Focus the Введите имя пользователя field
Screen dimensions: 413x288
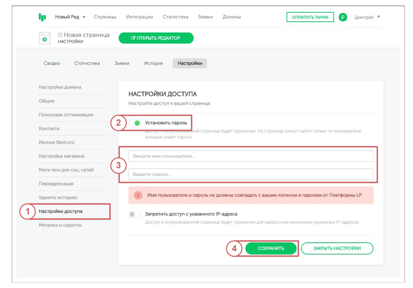click(x=250, y=156)
